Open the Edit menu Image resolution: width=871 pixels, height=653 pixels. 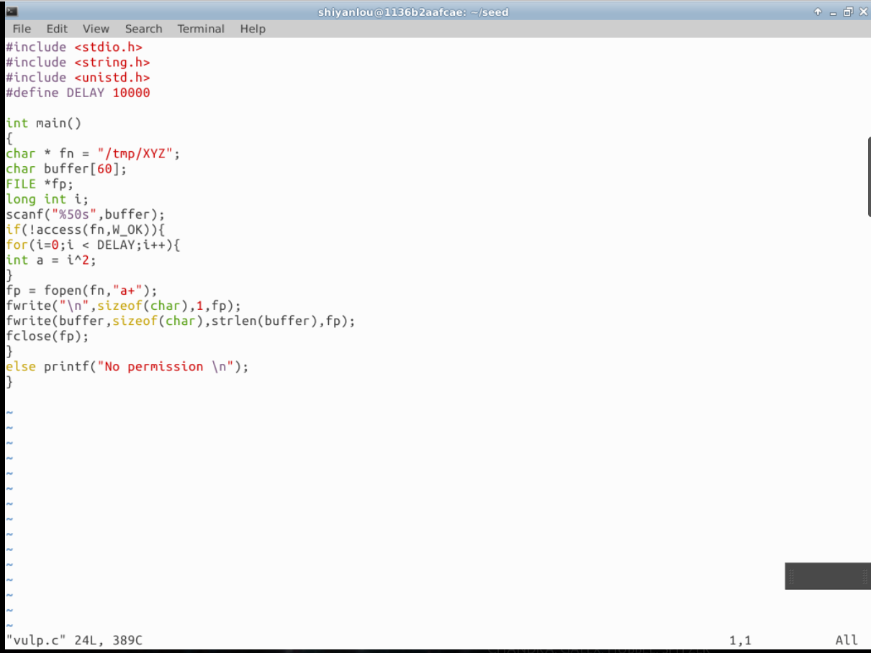click(x=57, y=29)
